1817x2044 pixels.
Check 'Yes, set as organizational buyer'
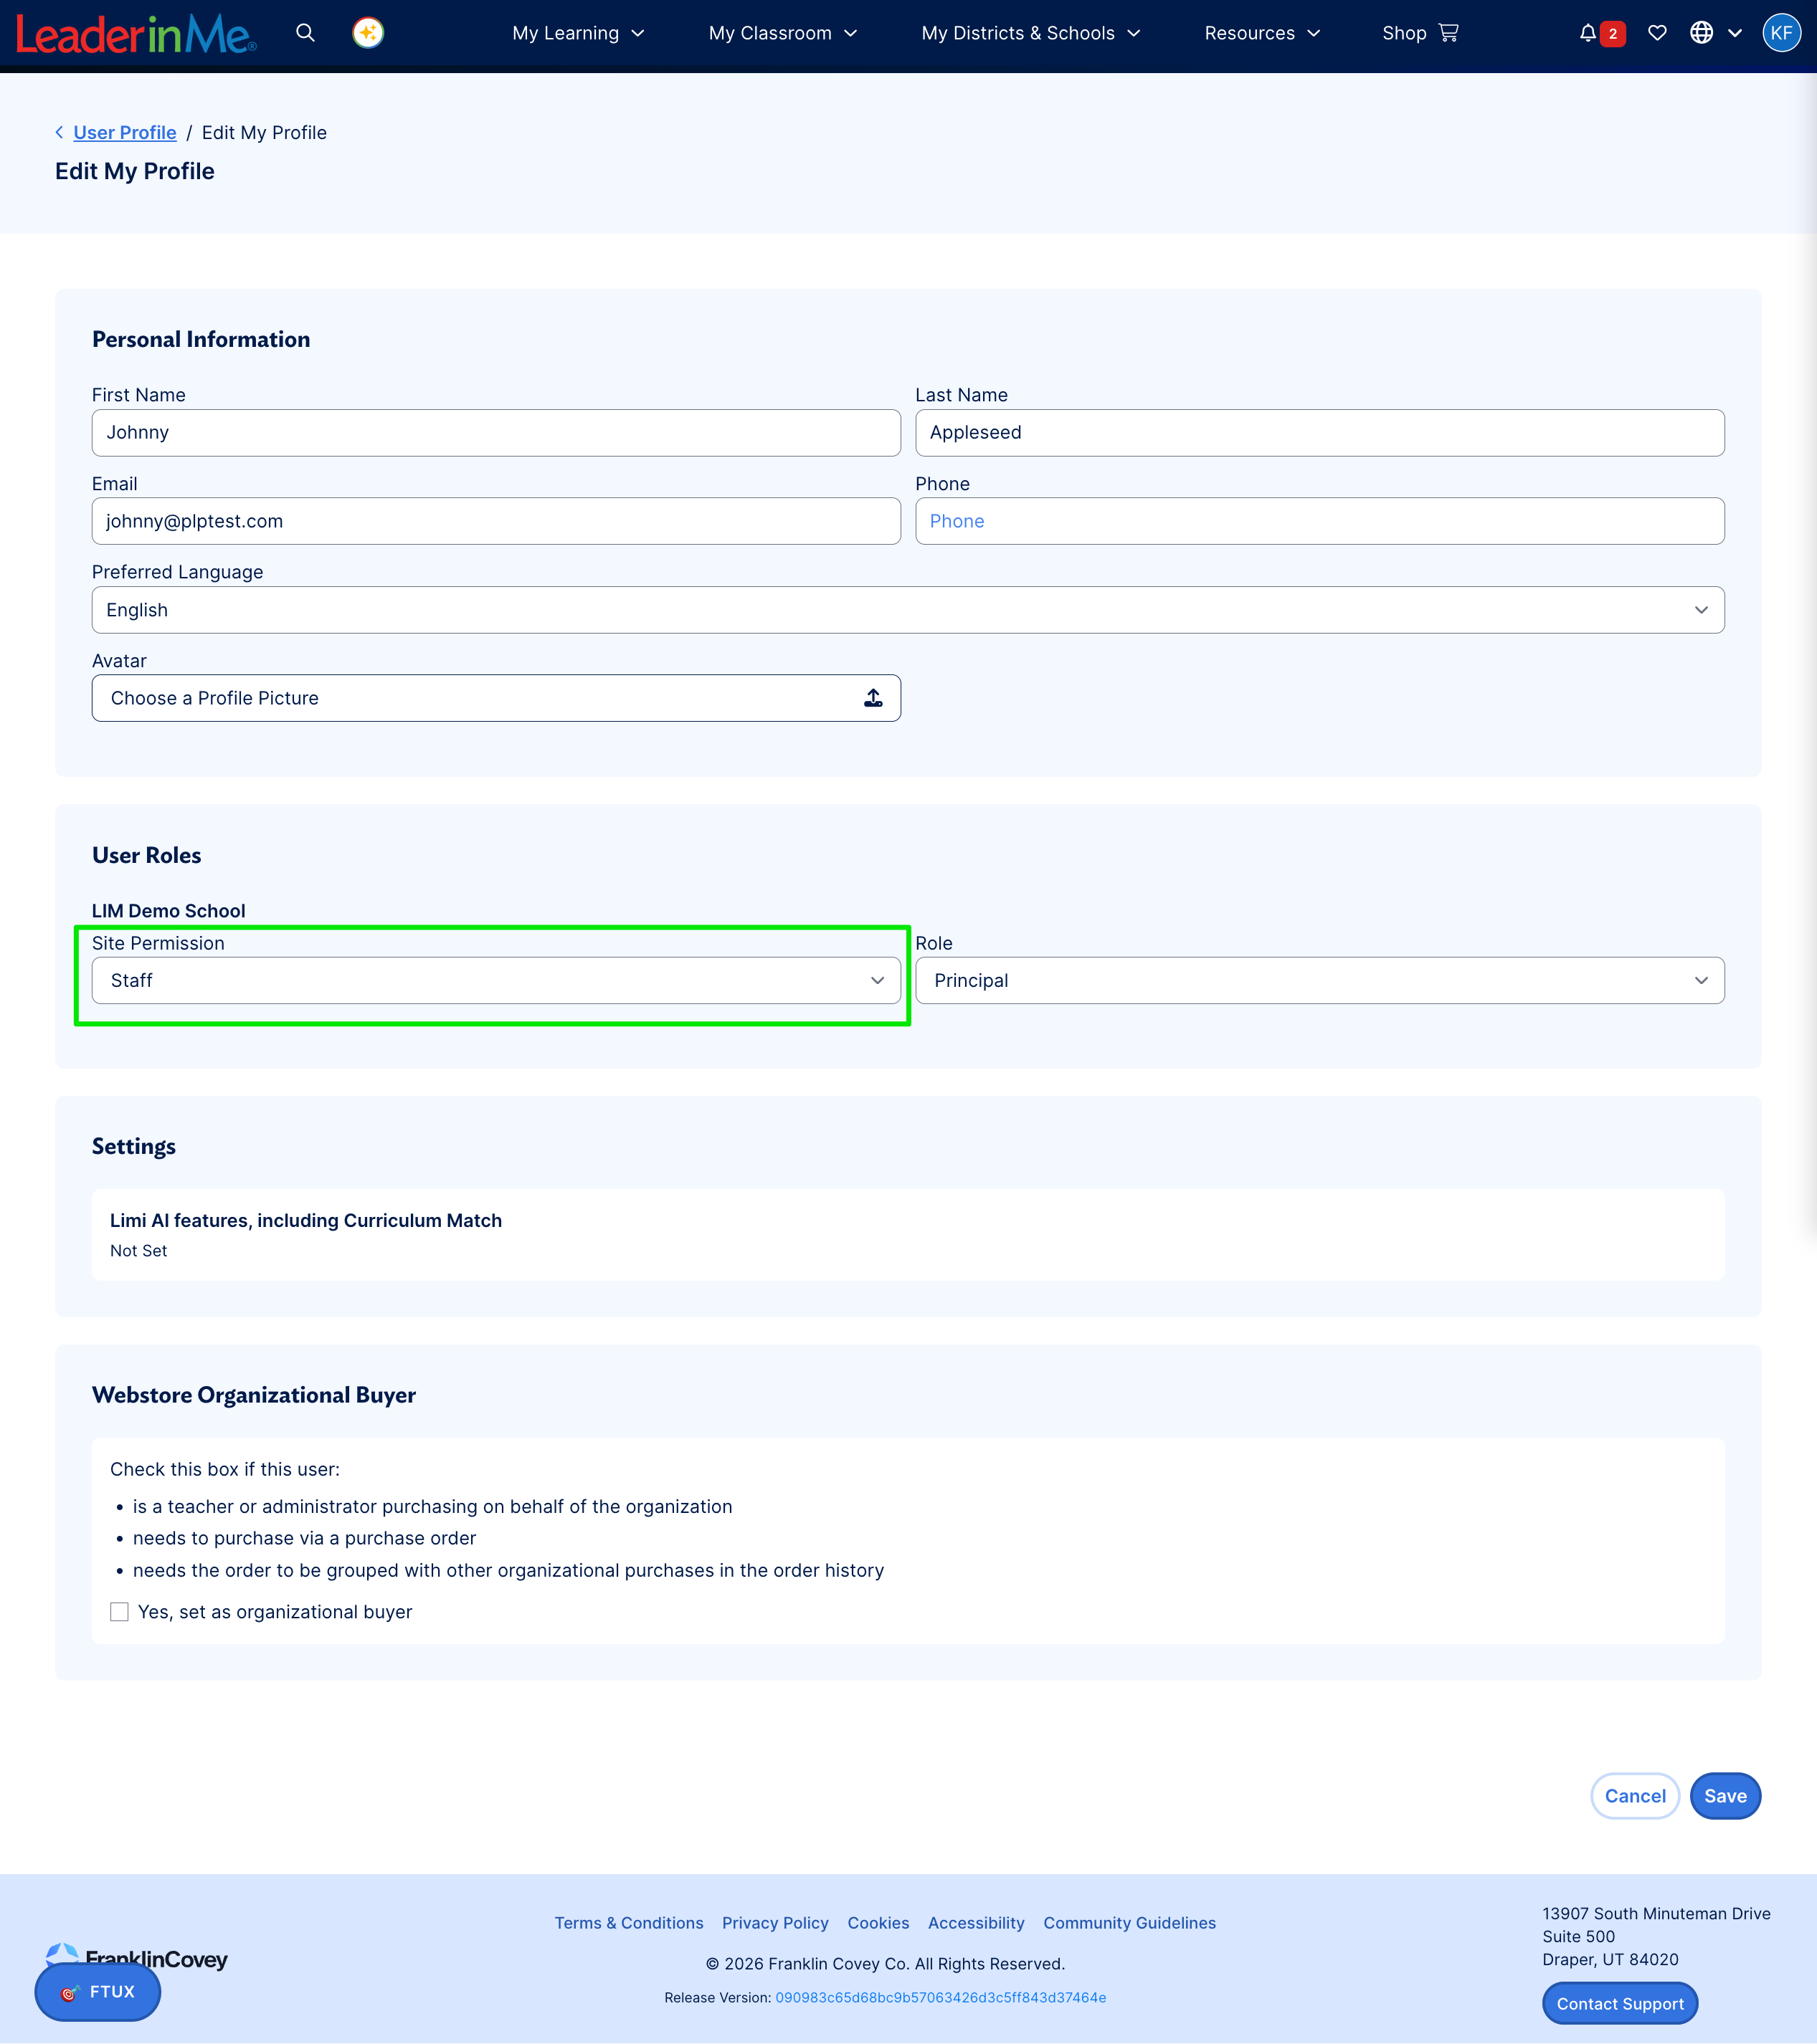119,1612
